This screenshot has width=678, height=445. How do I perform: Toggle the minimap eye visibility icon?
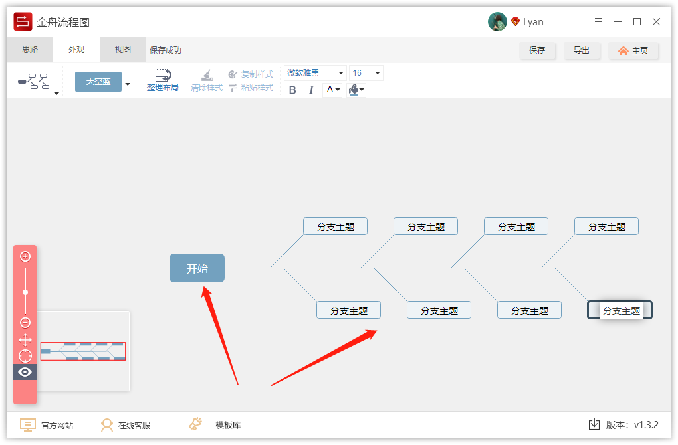(x=25, y=372)
